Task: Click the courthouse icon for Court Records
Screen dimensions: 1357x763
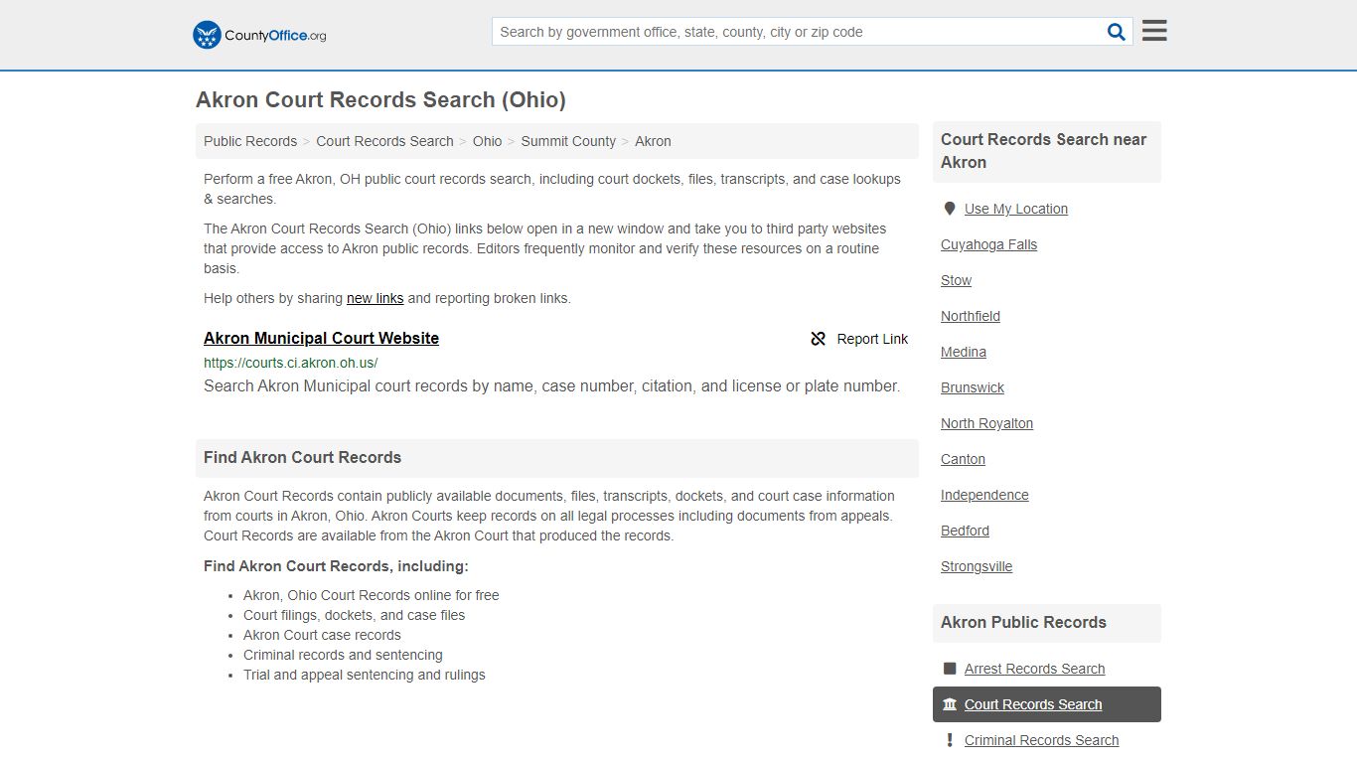Action: 950,704
